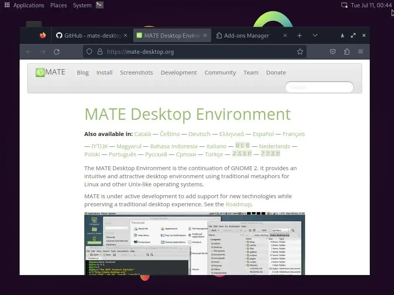
Task: Open the Donate page
Action: click(x=276, y=73)
